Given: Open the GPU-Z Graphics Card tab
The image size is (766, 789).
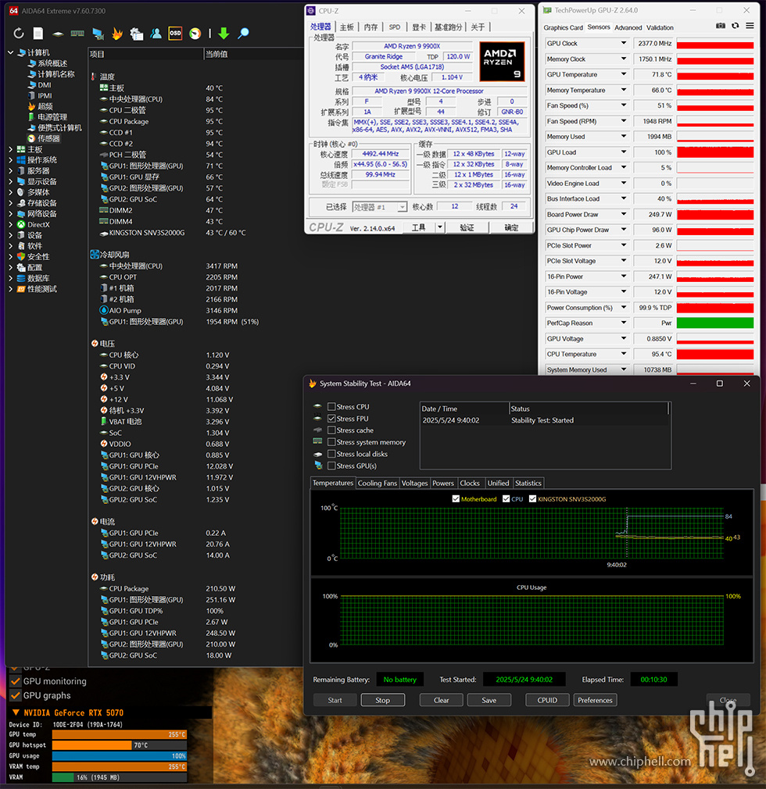Looking at the screenshot, I should coord(563,27).
